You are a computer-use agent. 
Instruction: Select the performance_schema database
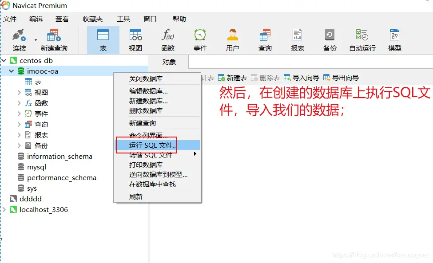click(62, 178)
